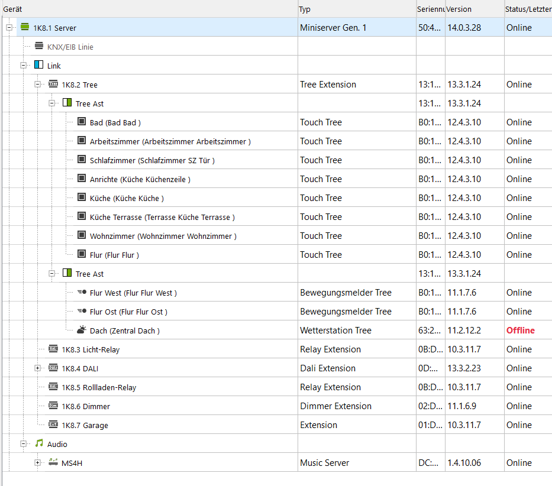Click the Touch Tree icon beside Bad
This screenshot has height=486, width=552.
click(x=82, y=122)
